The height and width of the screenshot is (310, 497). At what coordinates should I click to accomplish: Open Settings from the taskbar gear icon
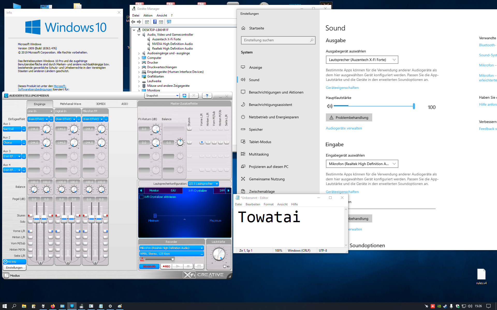[110, 306]
